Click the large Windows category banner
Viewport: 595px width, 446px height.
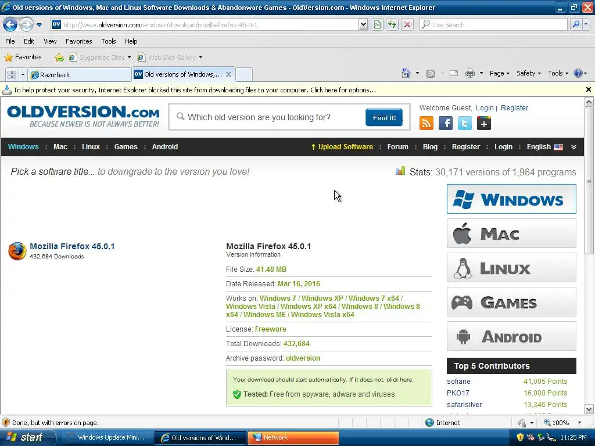511,199
